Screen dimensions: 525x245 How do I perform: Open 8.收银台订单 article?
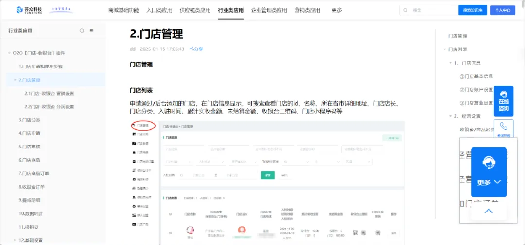coord(32,187)
